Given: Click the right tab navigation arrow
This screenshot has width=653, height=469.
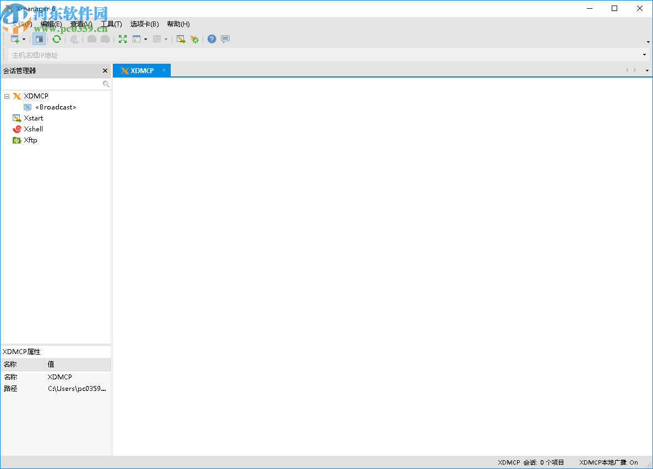Looking at the screenshot, I should 635,70.
